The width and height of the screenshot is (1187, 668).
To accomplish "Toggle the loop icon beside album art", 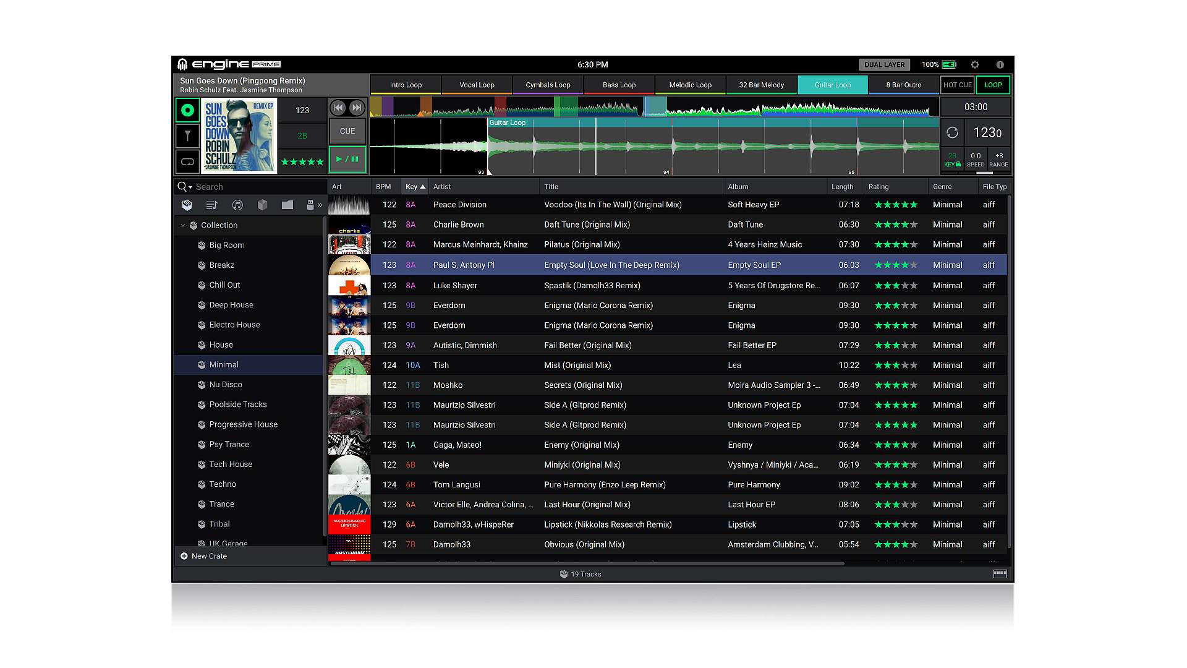I will 187,162.
